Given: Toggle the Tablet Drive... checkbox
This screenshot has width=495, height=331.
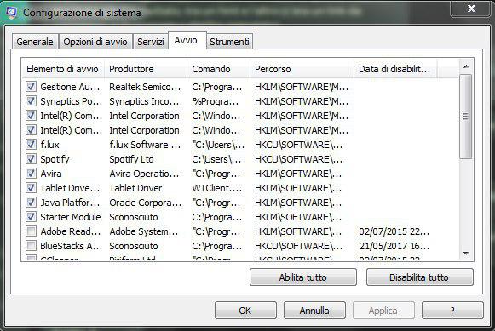Looking at the screenshot, I should (31, 188).
